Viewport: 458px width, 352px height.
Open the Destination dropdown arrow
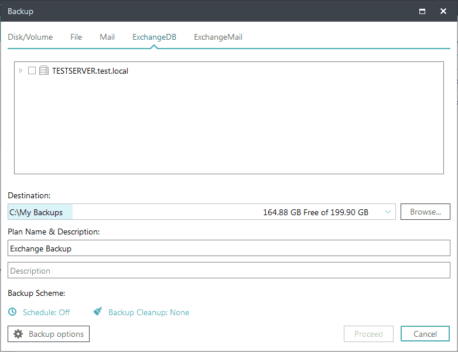[x=388, y=212]
